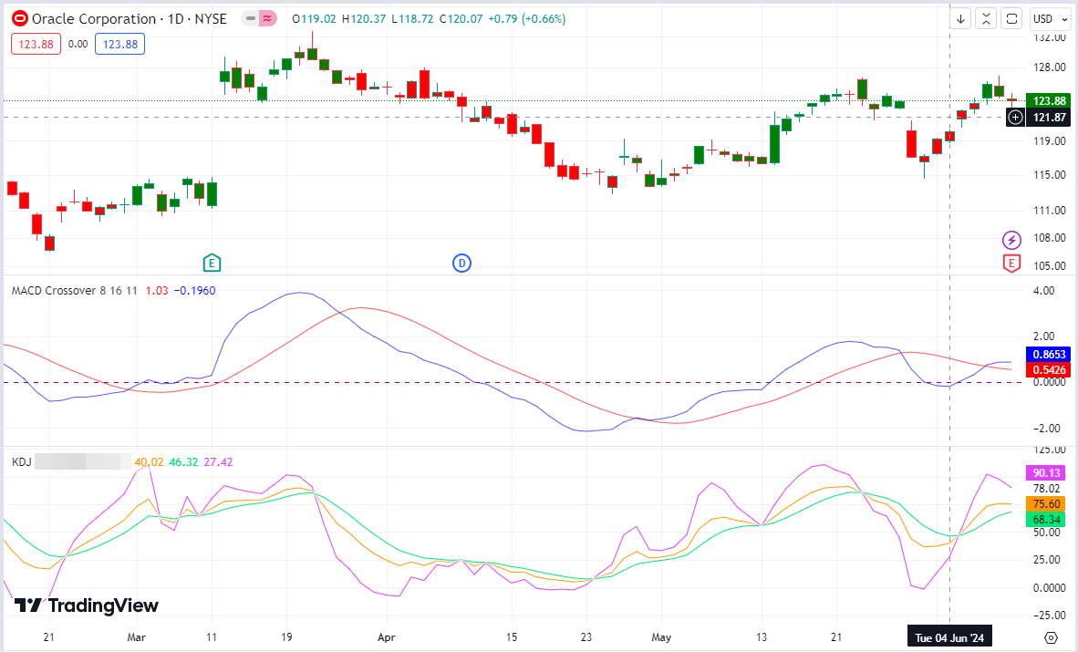Click the green E earnings marker under March candles

[x=212, y=263]
